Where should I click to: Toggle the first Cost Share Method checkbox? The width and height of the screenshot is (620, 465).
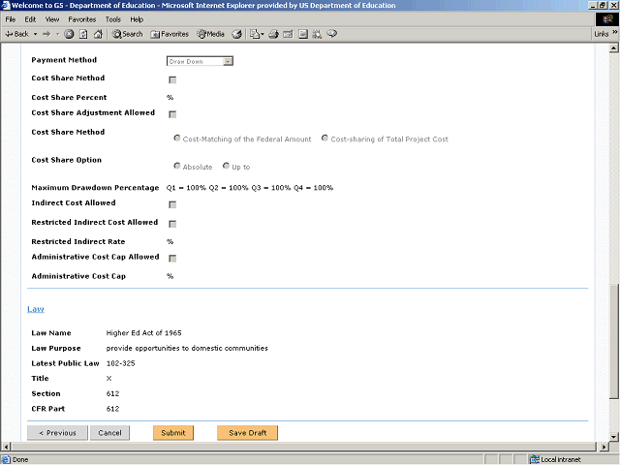pos(172,79)
